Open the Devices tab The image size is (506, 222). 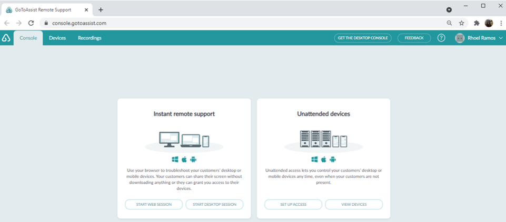pos(57,38)
